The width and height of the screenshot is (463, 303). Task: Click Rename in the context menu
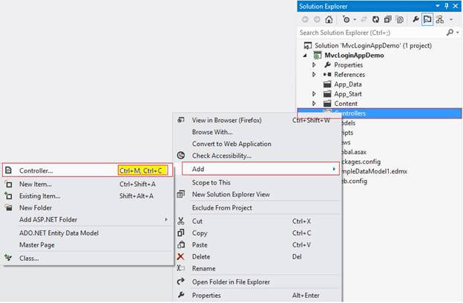pyautogui.click(x=256, y=268)
